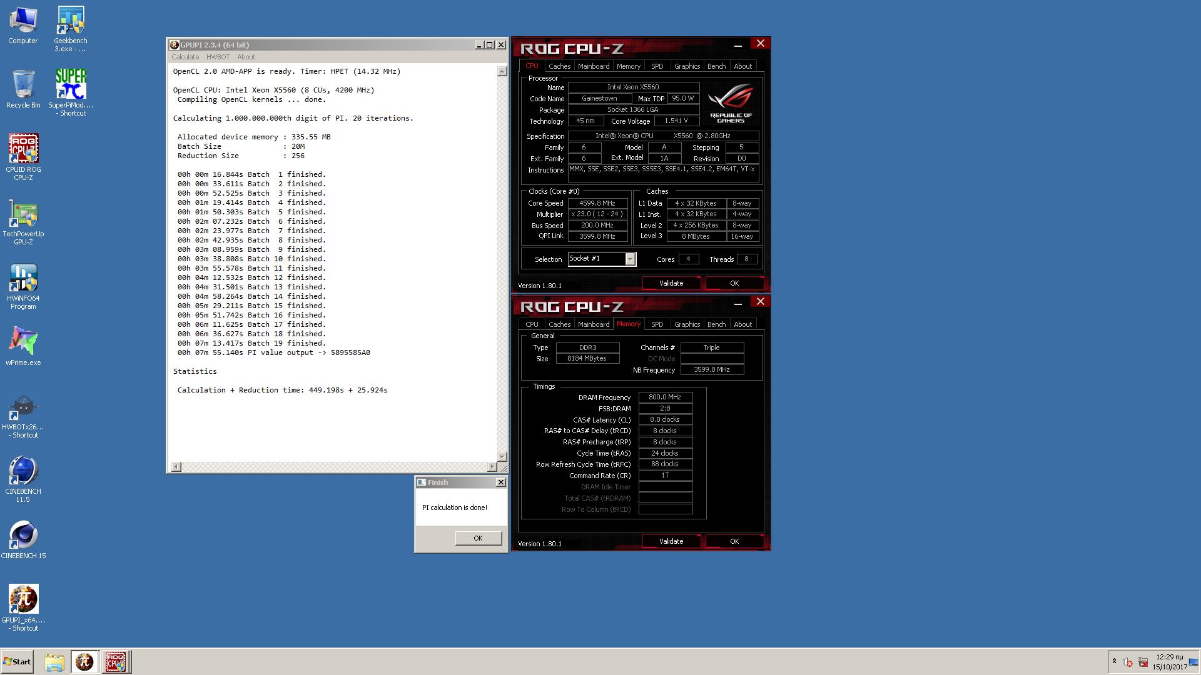Select SPD tab in top CPU-Z window

pos(657,66)
